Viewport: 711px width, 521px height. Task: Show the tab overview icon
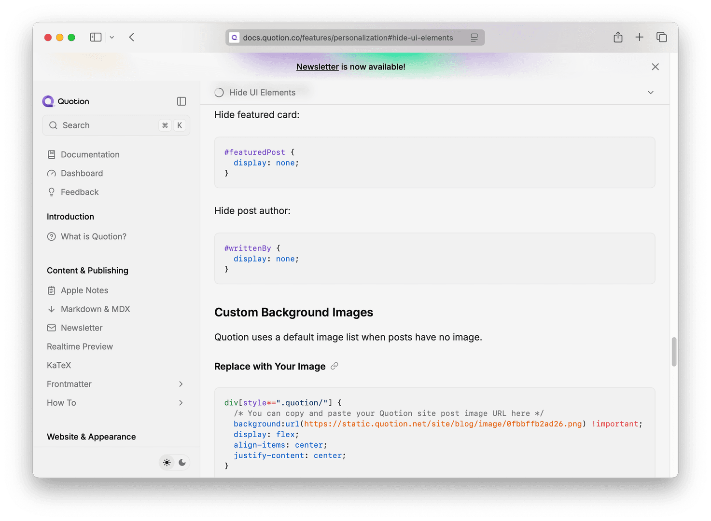pos(661,37)
